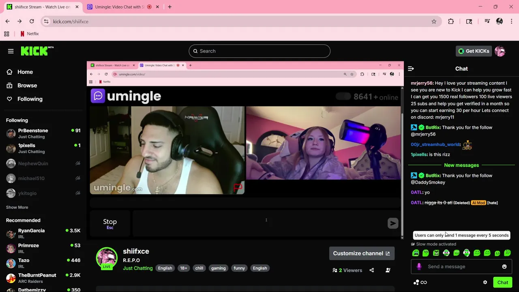Open offline channel michael510

(x=43, y=178)
